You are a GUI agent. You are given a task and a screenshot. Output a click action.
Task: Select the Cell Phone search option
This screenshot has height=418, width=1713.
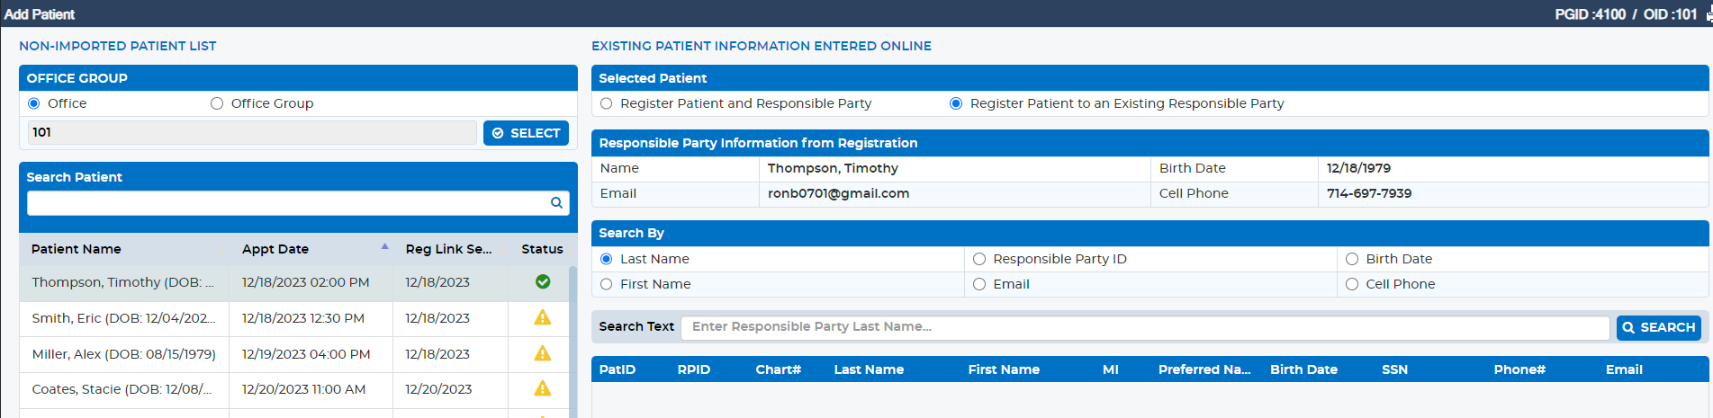coord(1352,284)
